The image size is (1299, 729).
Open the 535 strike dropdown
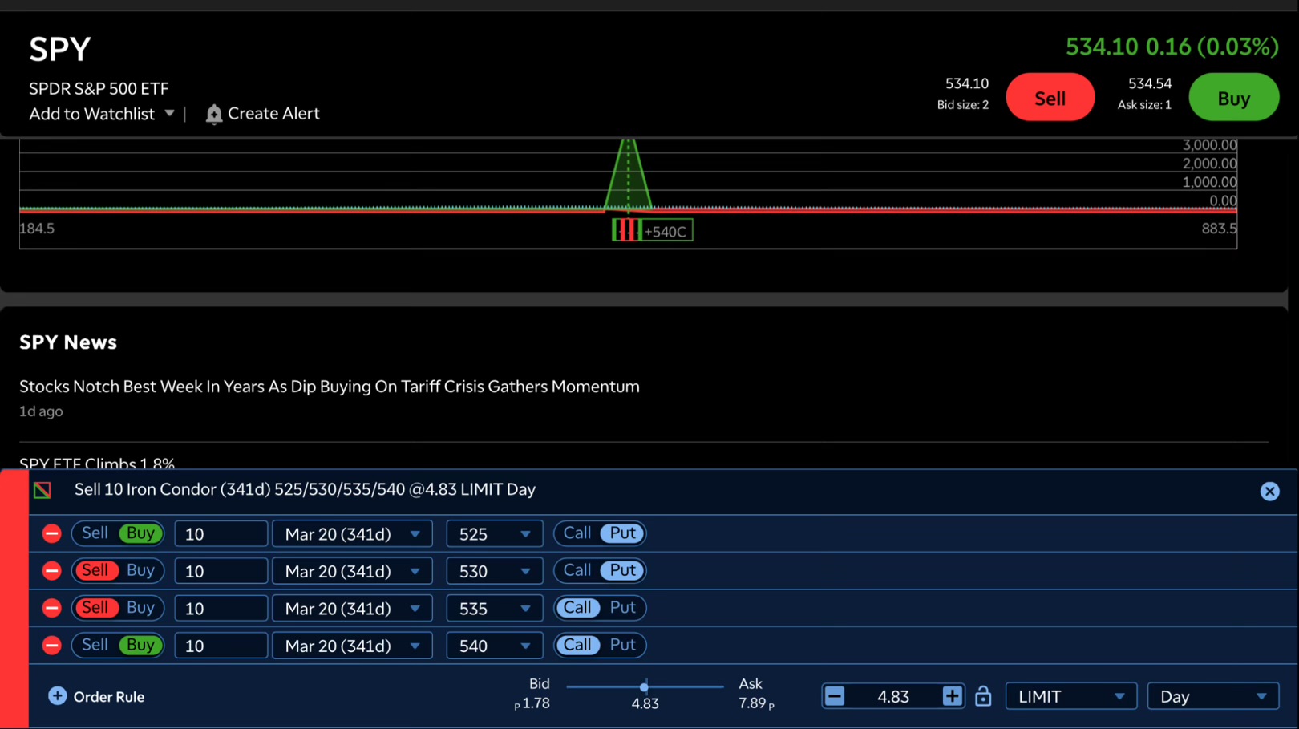tap(494, 609)
